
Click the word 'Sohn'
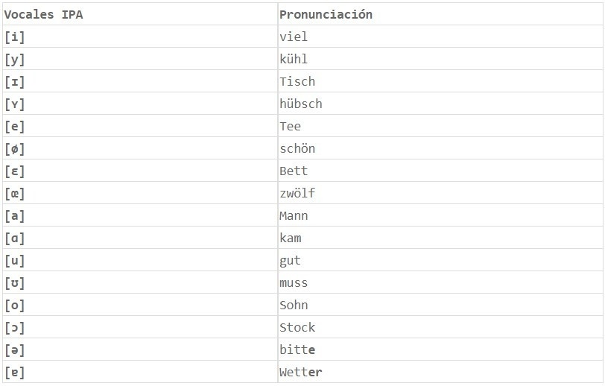(294, 305)
